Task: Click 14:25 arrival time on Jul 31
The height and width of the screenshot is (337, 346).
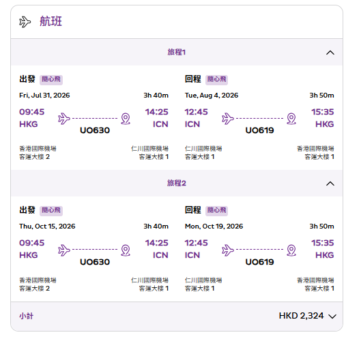Action: 157,112
